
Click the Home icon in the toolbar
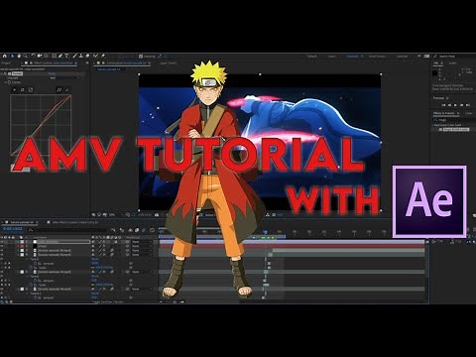tap(4, 56)
